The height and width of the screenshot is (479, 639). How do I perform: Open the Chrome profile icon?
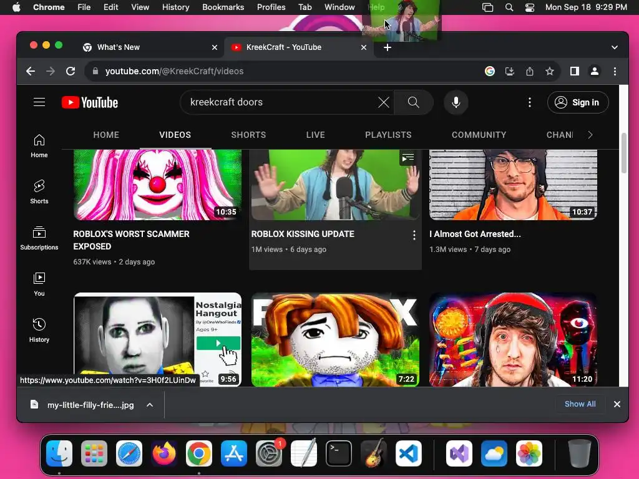(595, 71)
